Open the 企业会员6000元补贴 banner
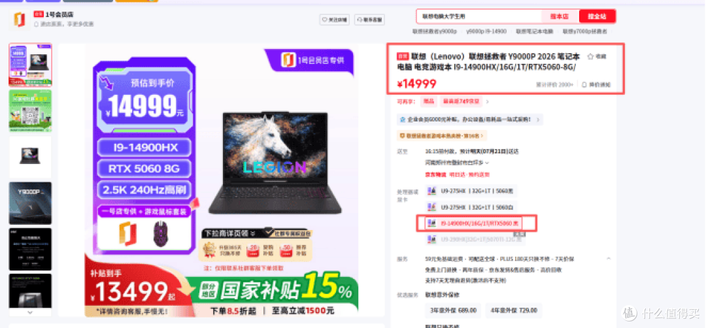The height and width of the screenshot is (328, 706). [469, 120]
